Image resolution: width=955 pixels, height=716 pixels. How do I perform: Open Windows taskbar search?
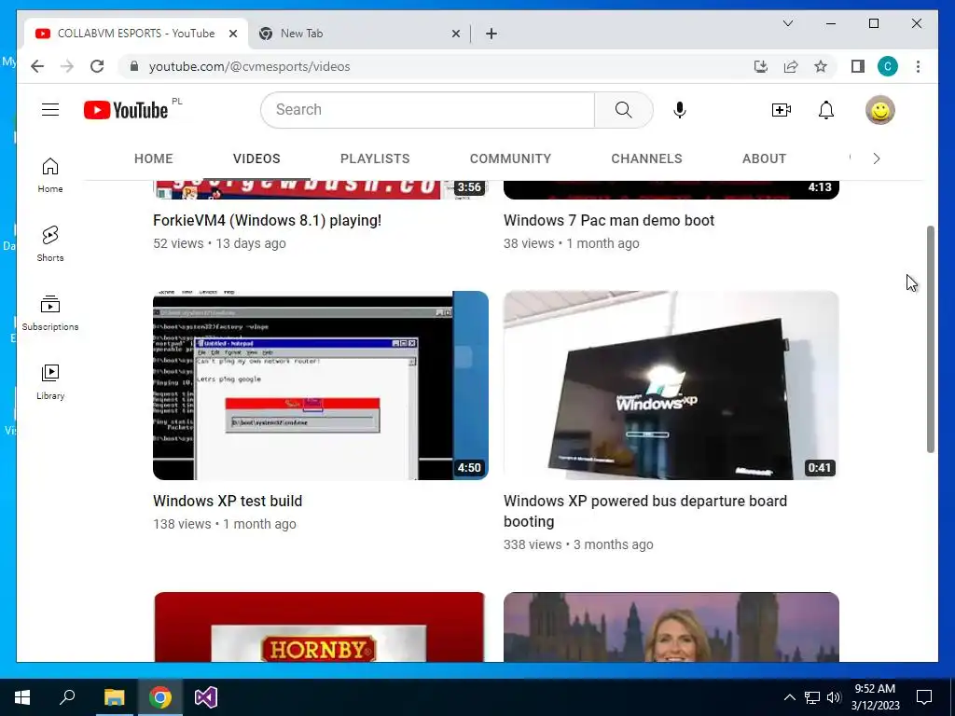(67, 697)
